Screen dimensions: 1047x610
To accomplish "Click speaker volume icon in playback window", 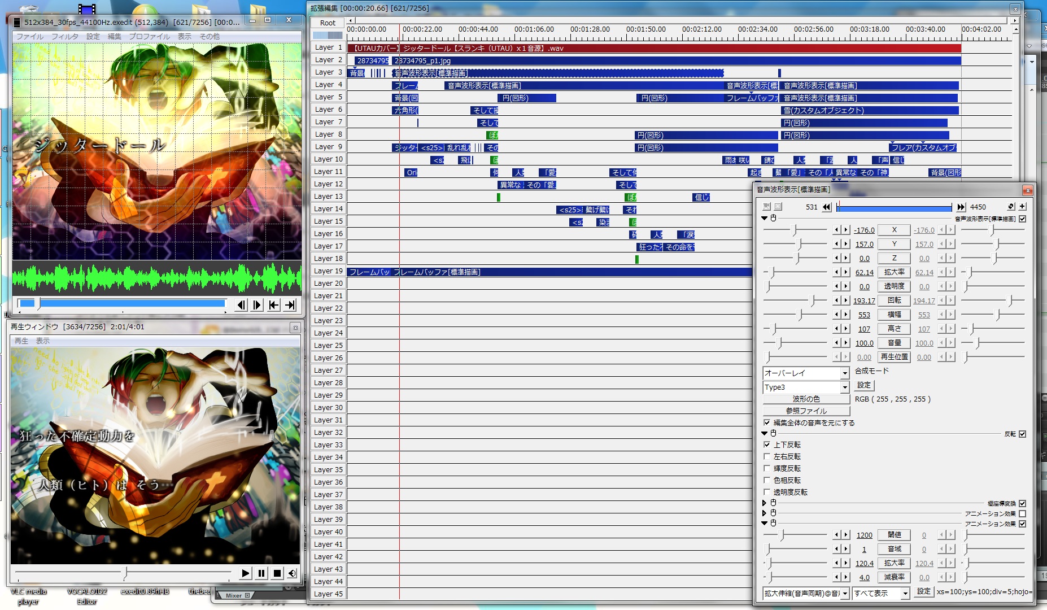I will 292,573.
